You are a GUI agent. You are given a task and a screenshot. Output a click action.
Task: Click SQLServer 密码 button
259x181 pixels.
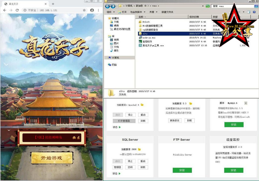[x=130, y=167]
